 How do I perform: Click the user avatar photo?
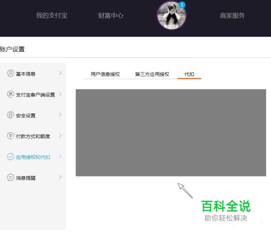[x=172, y=15]
